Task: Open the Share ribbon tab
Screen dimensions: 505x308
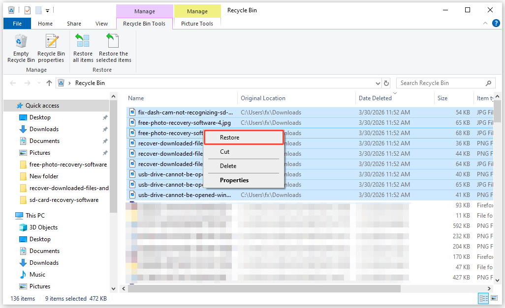Action: tap(74, 24)
